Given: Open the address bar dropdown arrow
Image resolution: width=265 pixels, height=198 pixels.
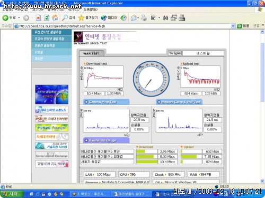Looking at the screenshot, I should point(233,26).
